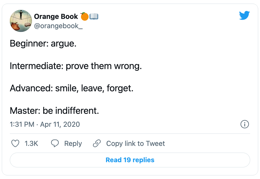Click the "Intermediate: prove them wrong." line

click(x=76, y=66)
